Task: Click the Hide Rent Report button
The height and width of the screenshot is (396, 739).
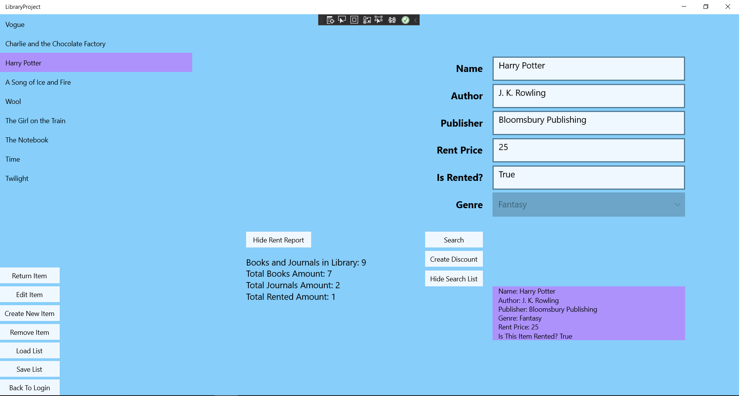Action: tap(278, 240)
